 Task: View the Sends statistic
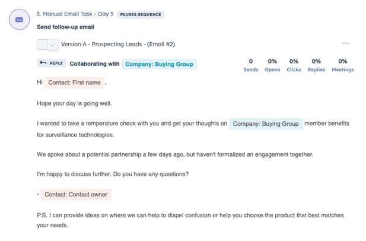[251, 65]
